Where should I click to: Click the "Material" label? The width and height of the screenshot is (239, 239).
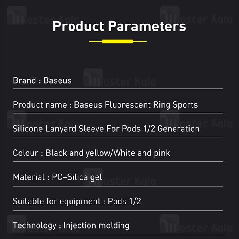(28, 177)
